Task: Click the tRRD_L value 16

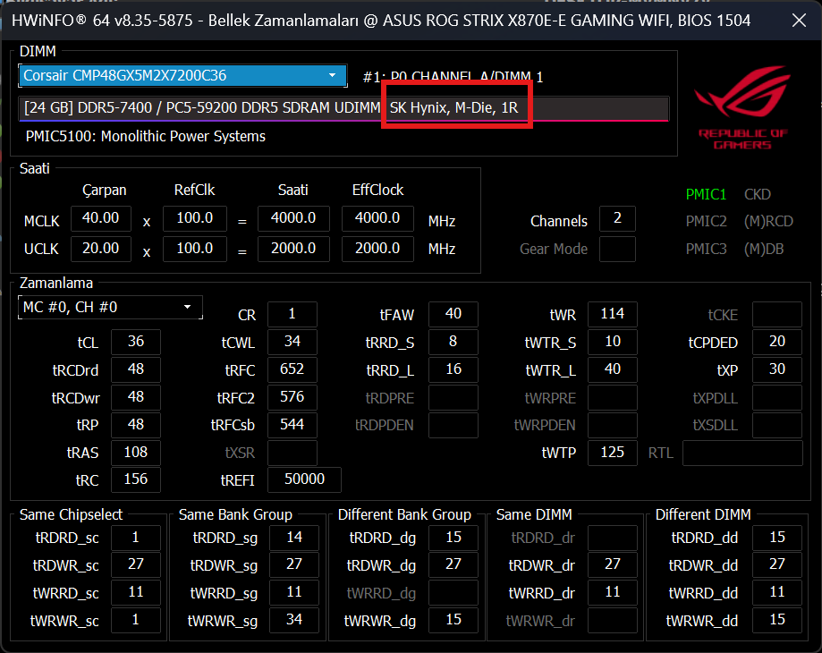Action: coord(453,369)
